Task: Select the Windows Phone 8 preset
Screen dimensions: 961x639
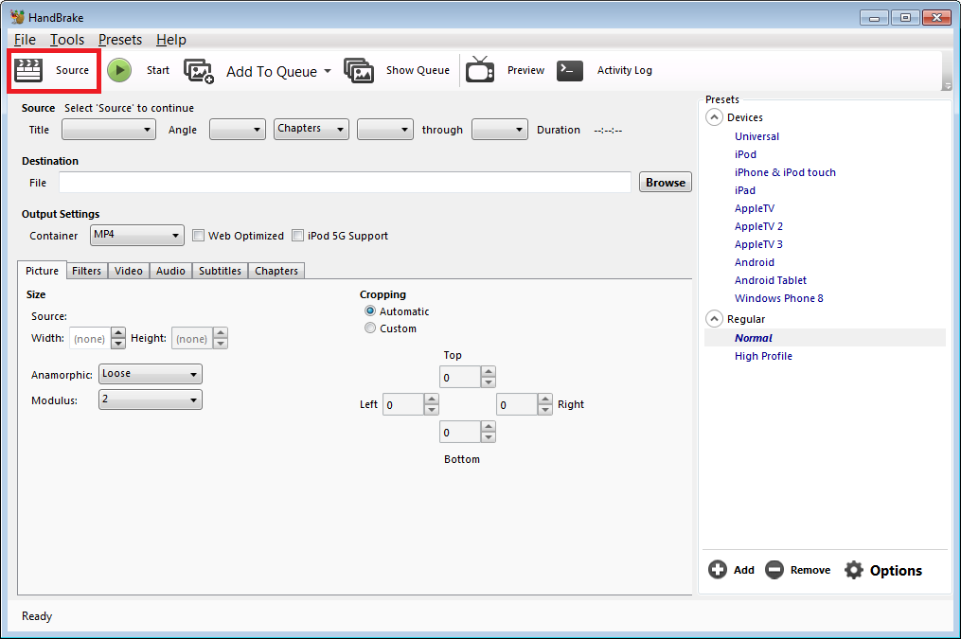Action: pos(779,298)
